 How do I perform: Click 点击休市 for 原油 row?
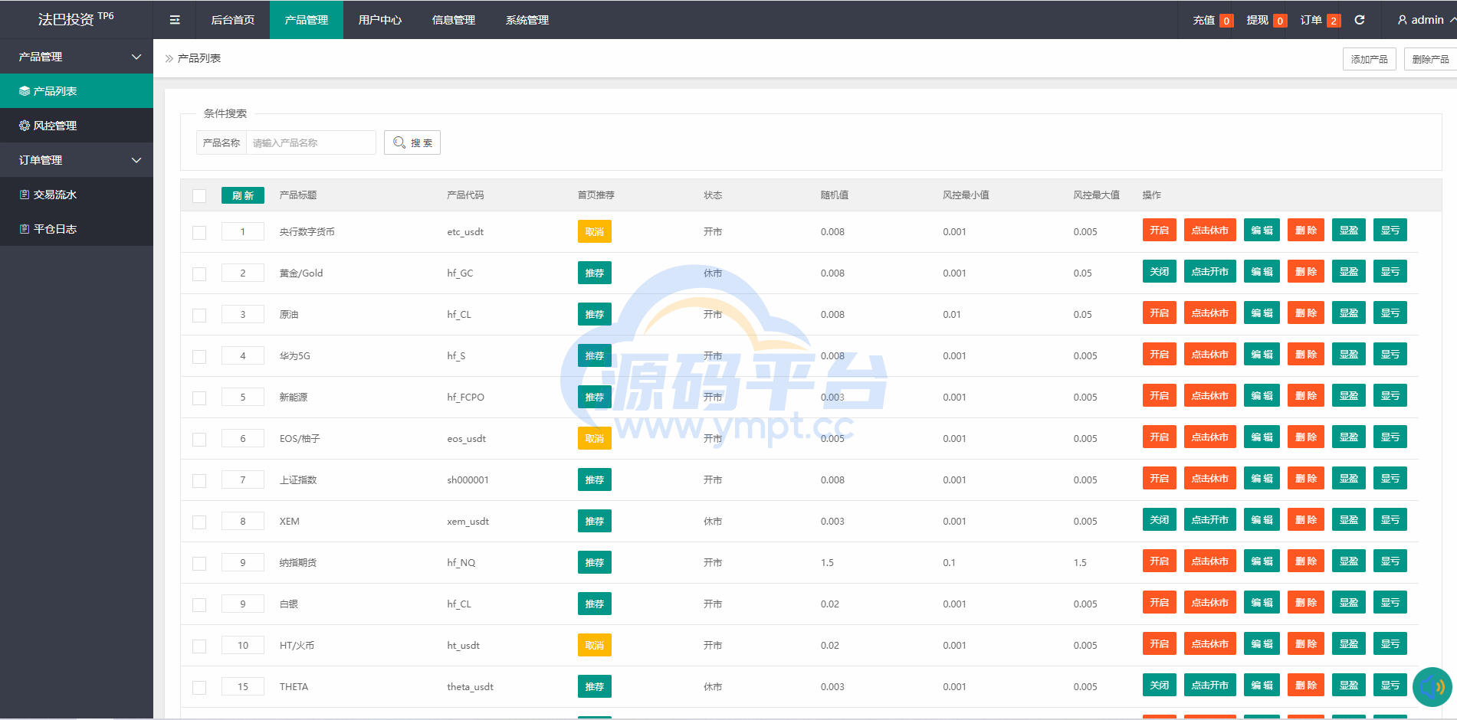pos(1210,313)
